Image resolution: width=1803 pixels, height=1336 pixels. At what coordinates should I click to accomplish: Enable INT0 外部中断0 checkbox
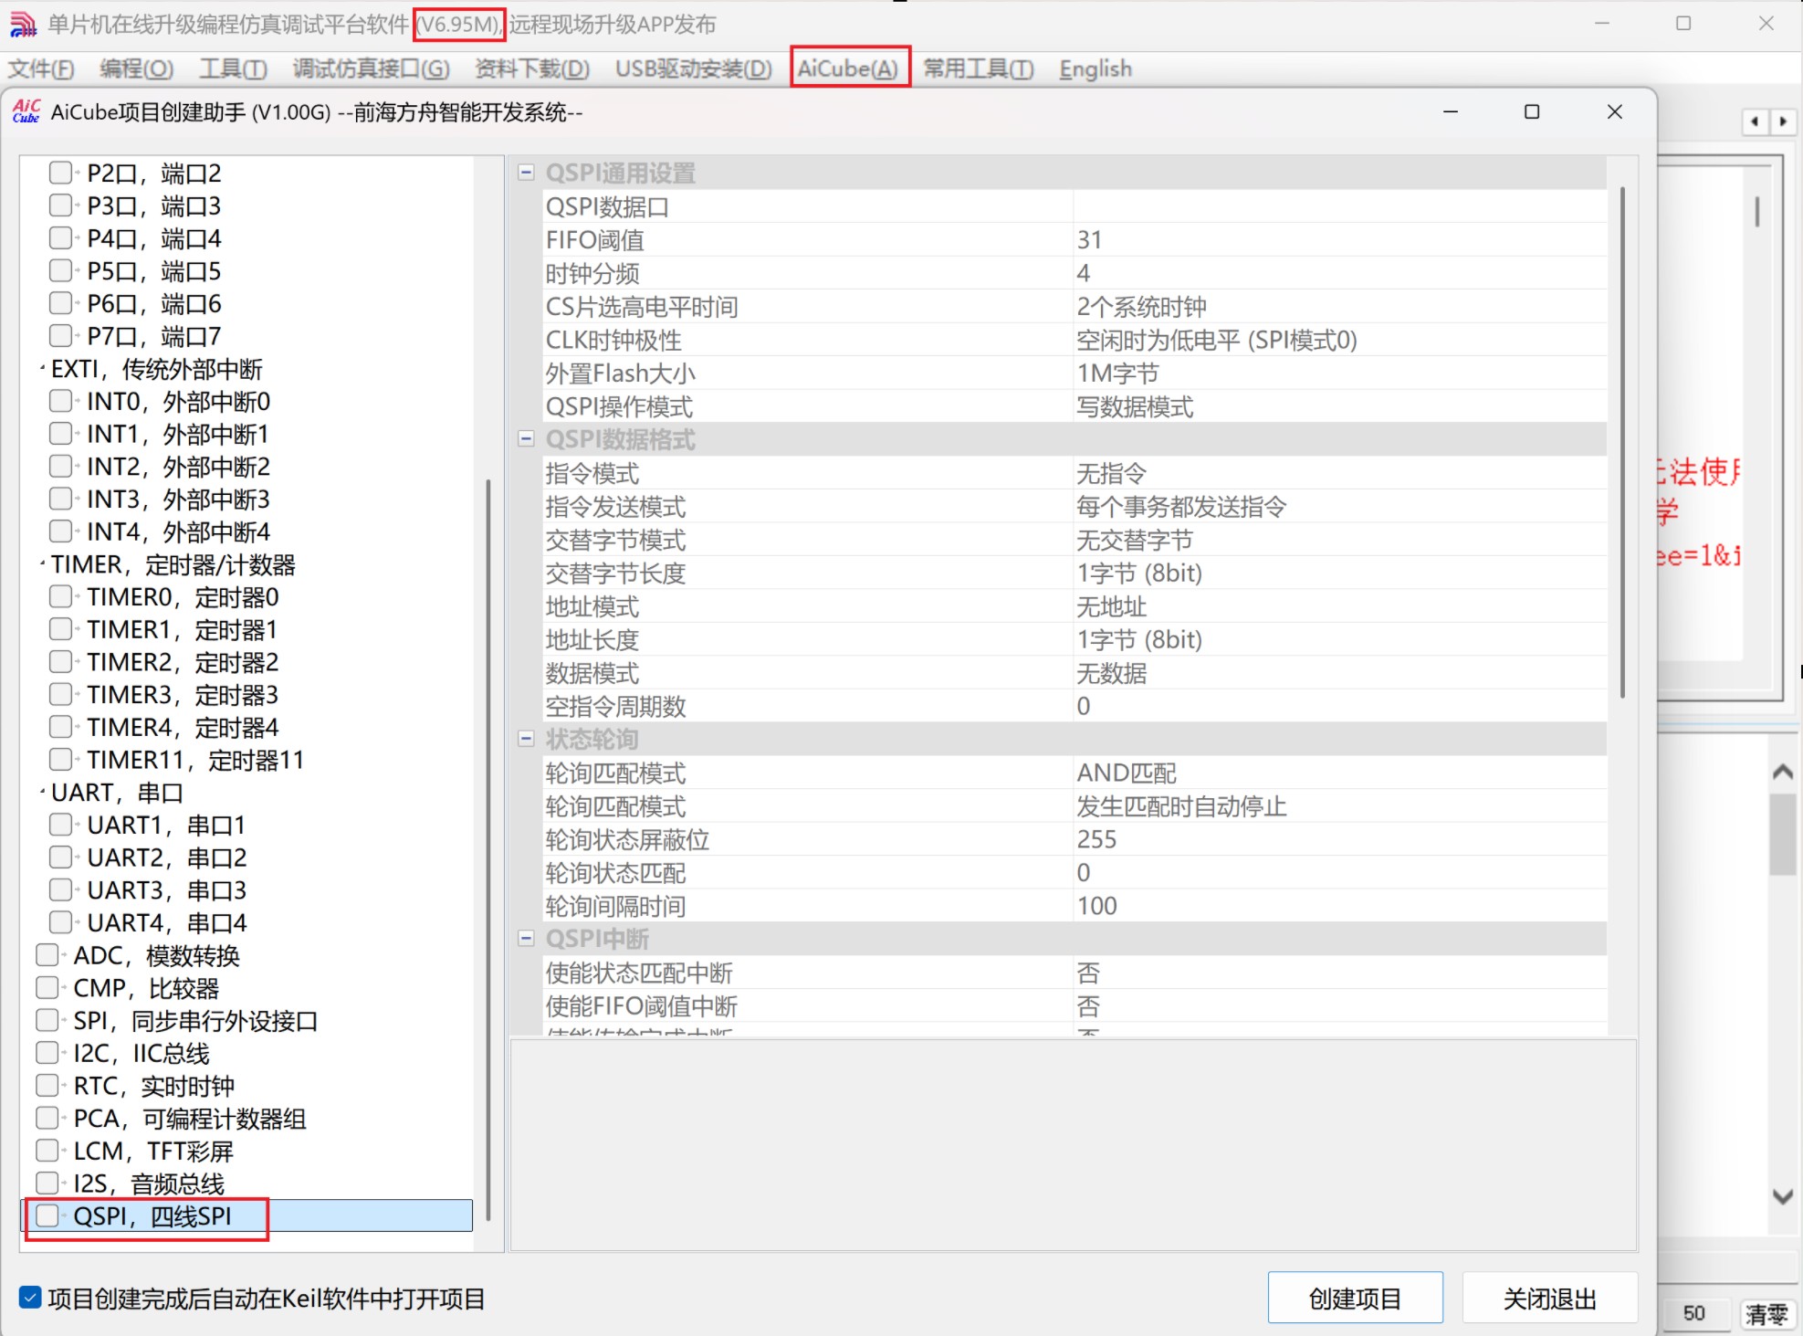[60, 401]
